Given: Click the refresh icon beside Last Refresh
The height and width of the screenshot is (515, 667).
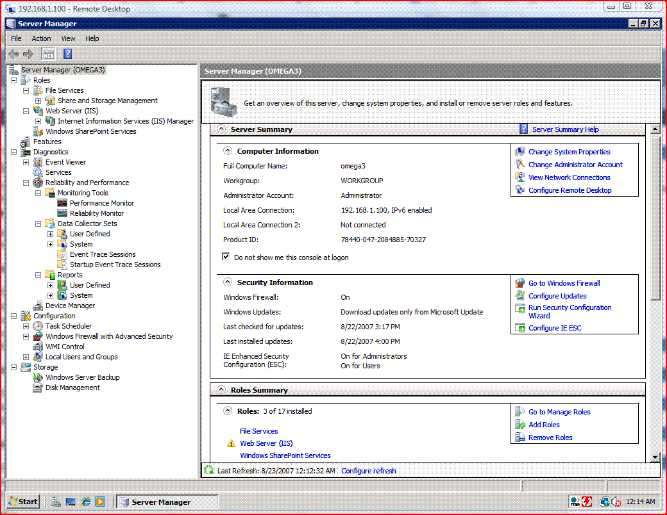Looking at the screenshot, I should click(208, 470).
